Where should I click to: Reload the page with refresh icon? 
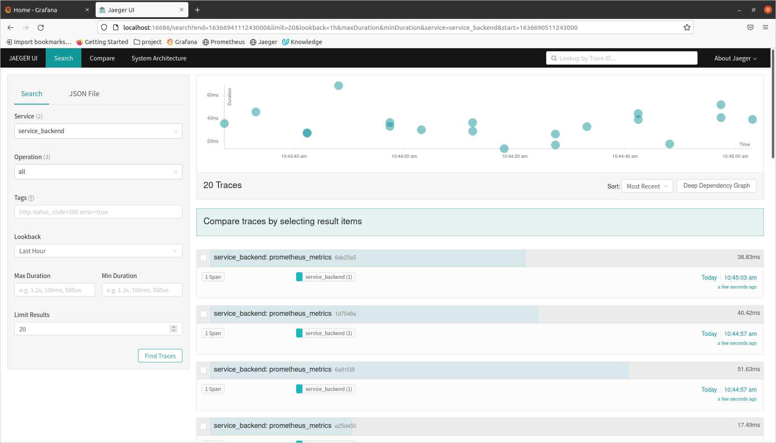[x=41, y=28]
